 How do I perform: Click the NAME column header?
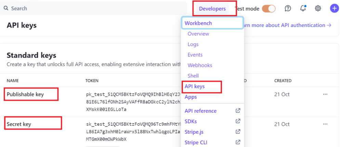(13, 81)
